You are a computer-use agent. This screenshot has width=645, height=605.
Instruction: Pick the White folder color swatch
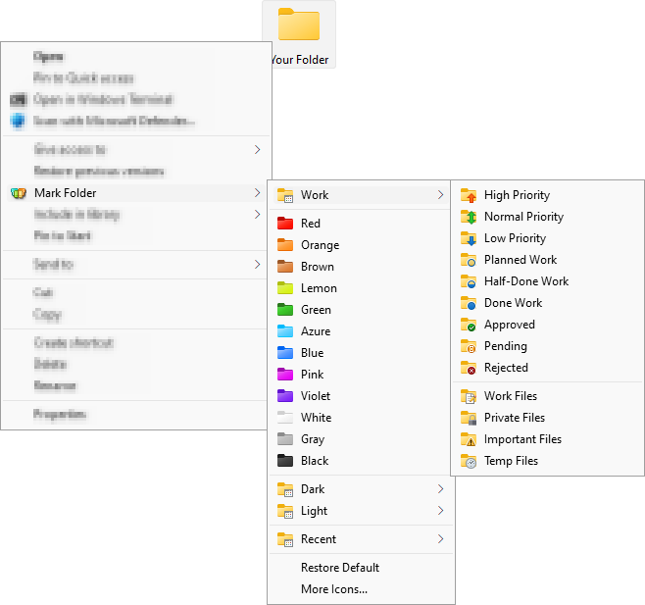coord(285,418)
